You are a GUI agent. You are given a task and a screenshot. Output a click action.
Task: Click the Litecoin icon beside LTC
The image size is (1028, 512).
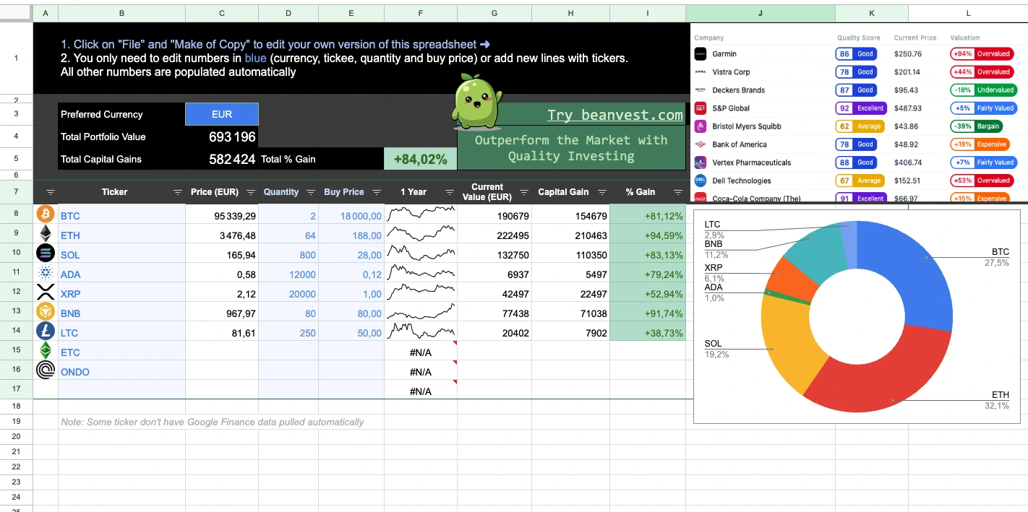point(45,332)
